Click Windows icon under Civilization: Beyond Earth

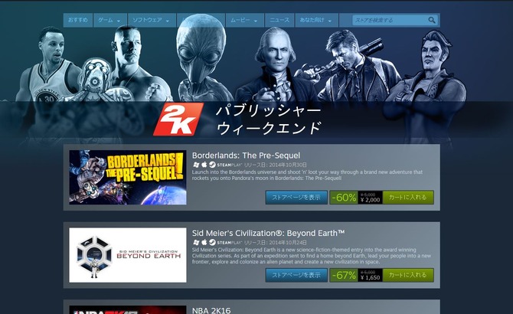(x=196, y=242)
